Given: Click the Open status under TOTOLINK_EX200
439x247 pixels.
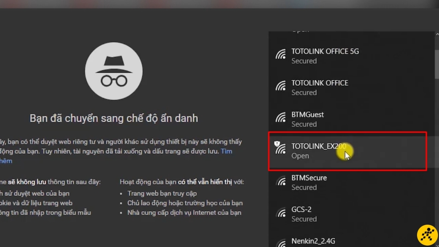Looking at the screenshot, I should pyautogui.click(x=300, y=156).
